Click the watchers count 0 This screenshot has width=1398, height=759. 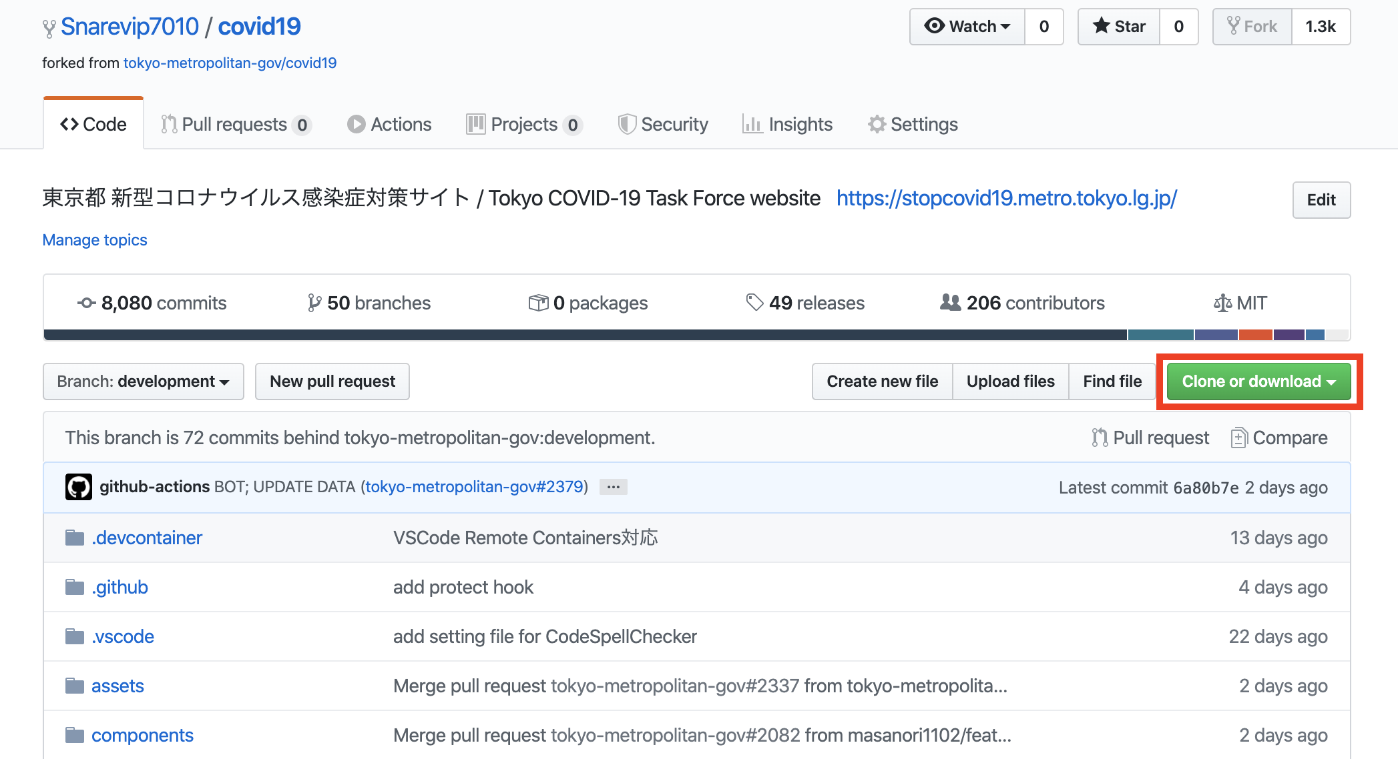[1044, 27]
